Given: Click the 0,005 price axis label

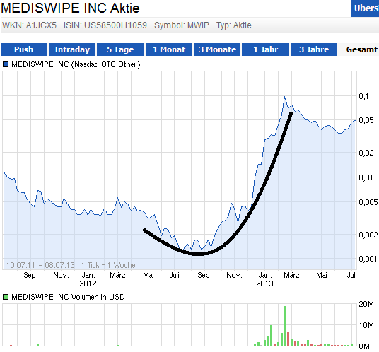Looking at the screenshot, I should (x=368, y=202).
